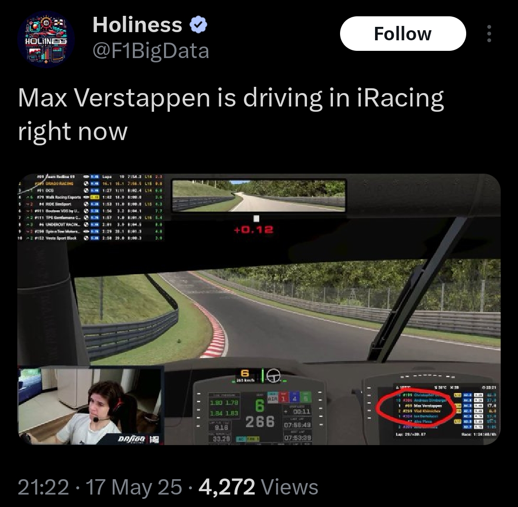The height and width of the screenshot is (507, 518).
Task: Click the streamer webcam inset
Action: click(x=91, y=405)
